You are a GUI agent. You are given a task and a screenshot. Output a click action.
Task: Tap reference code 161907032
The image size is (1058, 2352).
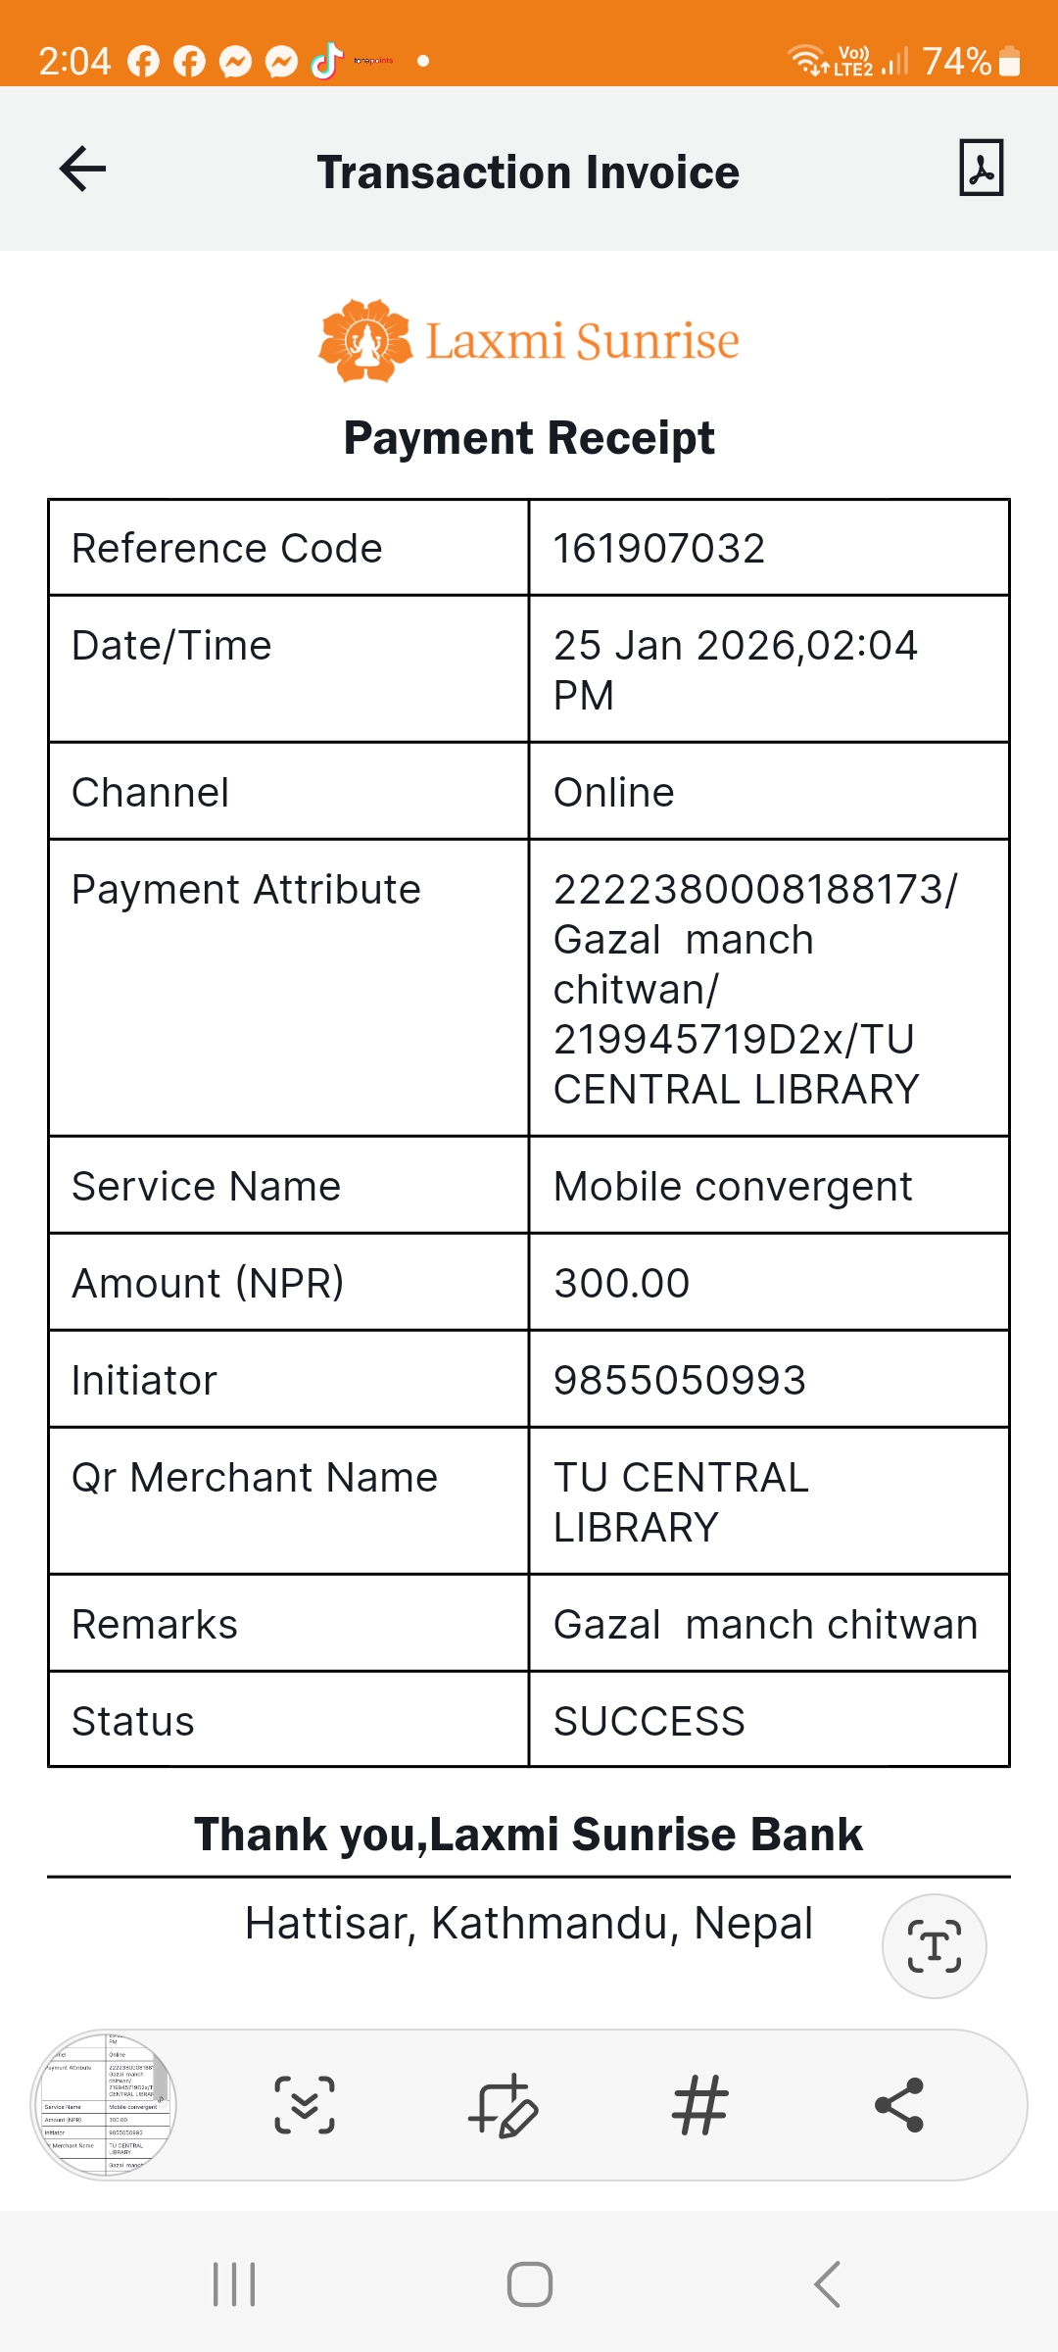coord(659,549)
